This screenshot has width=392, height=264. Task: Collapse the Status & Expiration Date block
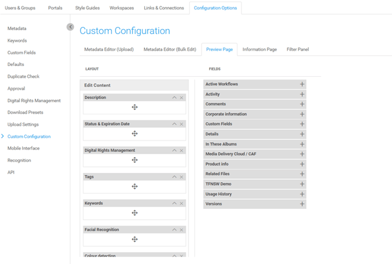174,124
